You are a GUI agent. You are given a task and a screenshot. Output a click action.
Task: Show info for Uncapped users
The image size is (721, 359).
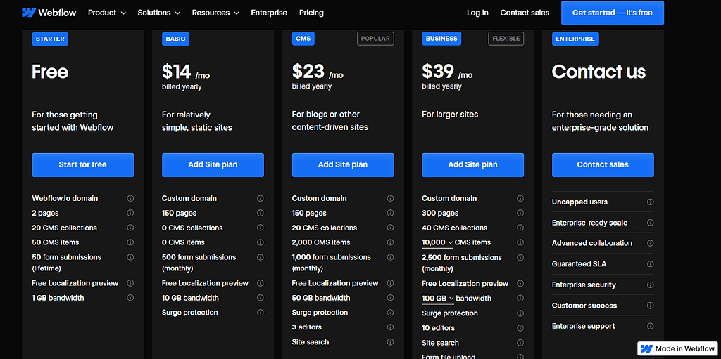click(650, 202)
